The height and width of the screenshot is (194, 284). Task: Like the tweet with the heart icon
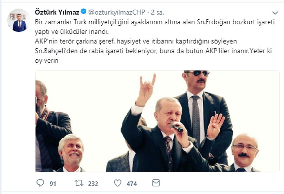tap(117, 183)
